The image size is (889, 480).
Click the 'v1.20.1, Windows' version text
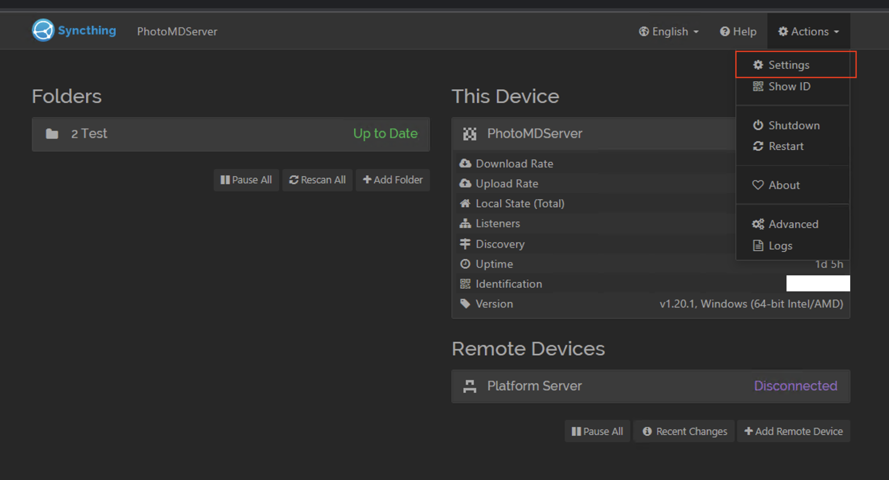[751, 304]
